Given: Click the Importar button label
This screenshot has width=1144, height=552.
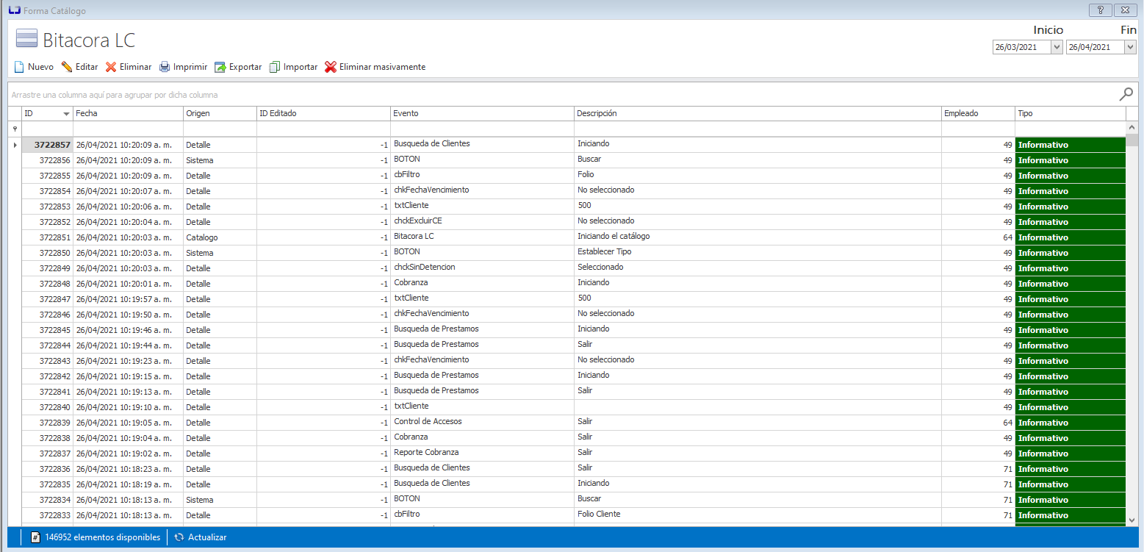Looking at the screenshot, I should [x=301, y=67].
